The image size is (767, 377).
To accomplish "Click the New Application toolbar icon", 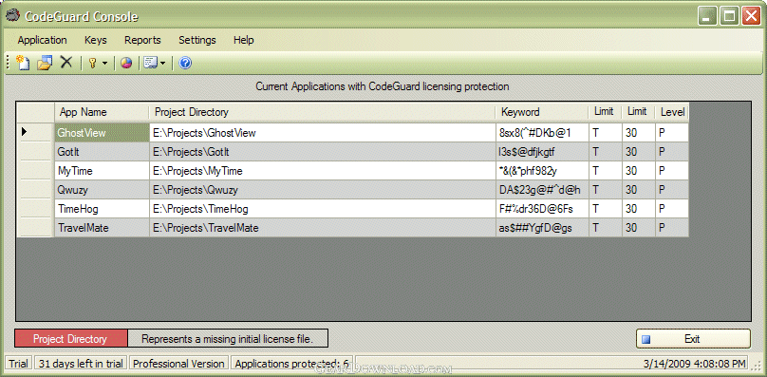I will pos(23,63).
